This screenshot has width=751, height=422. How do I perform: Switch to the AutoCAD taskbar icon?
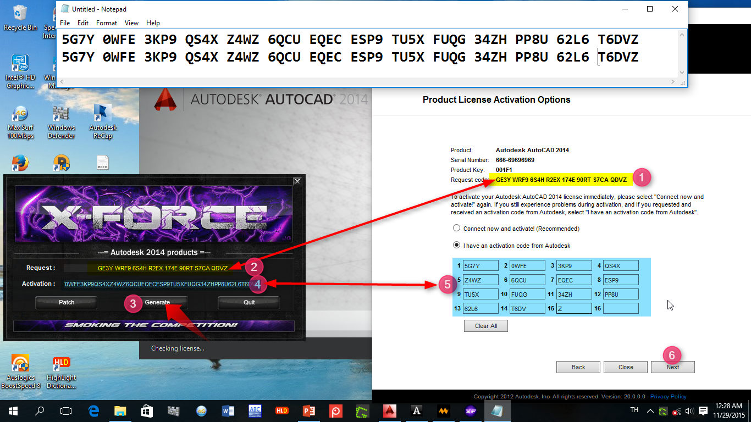tap(389, 410)
